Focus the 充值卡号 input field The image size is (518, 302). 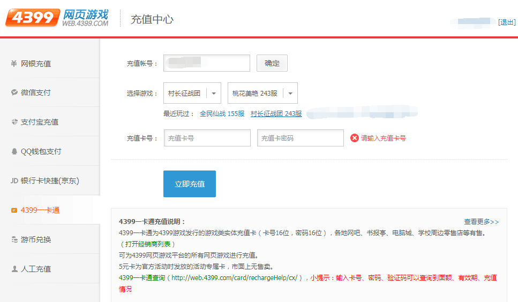point(207,138)
